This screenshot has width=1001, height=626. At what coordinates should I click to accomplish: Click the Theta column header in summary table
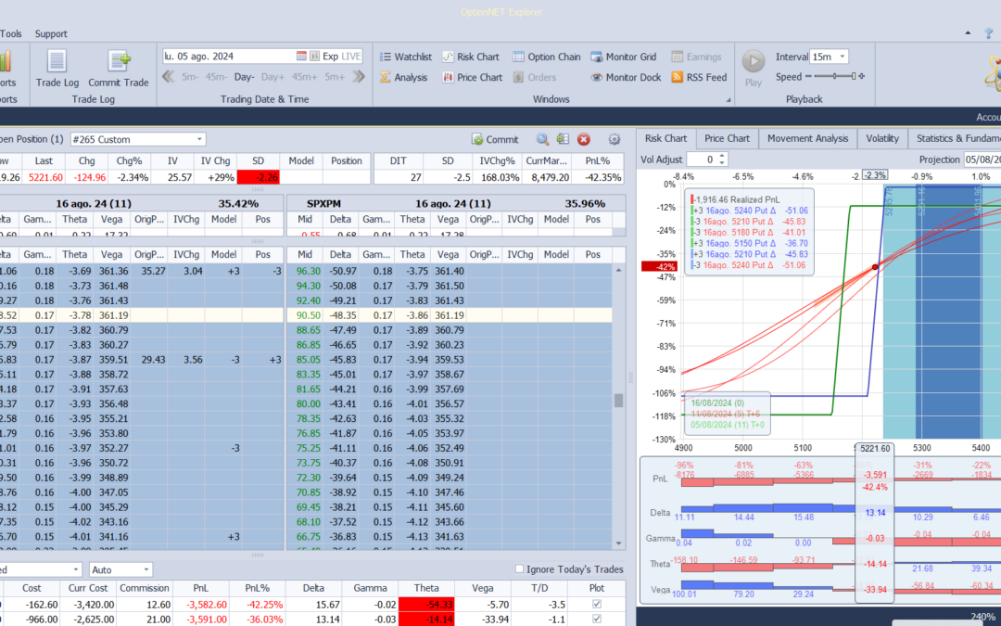[425, 588]
